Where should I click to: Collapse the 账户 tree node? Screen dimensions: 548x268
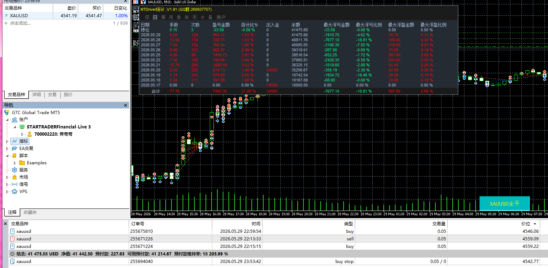[x=8, y=119]
